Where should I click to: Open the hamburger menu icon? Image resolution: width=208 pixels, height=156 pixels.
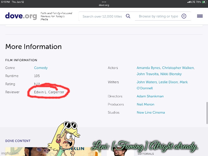[x=200, y=16]
